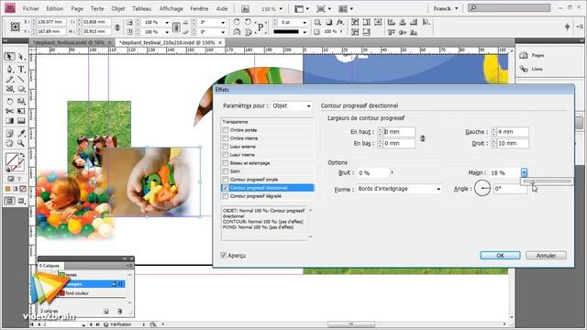Viewport: 587px width, 330px height.
Task: Click the drop shadow icon in control bar
Action: pyautogui.click(x=328, y=22)
